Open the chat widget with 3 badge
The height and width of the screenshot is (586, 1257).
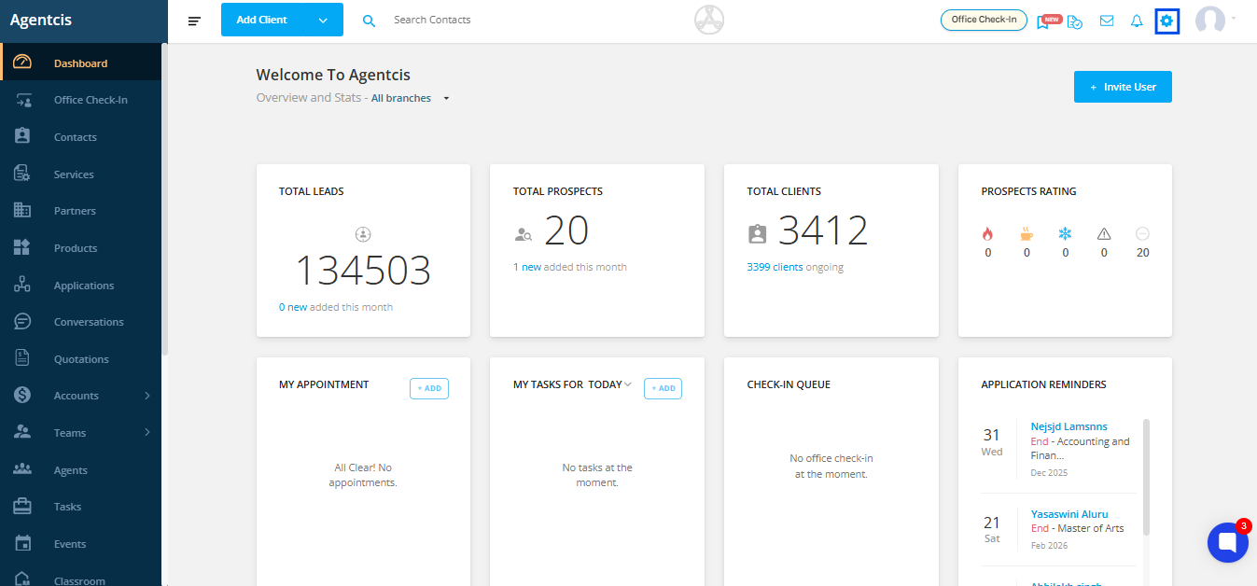(x=1228, y=542)
